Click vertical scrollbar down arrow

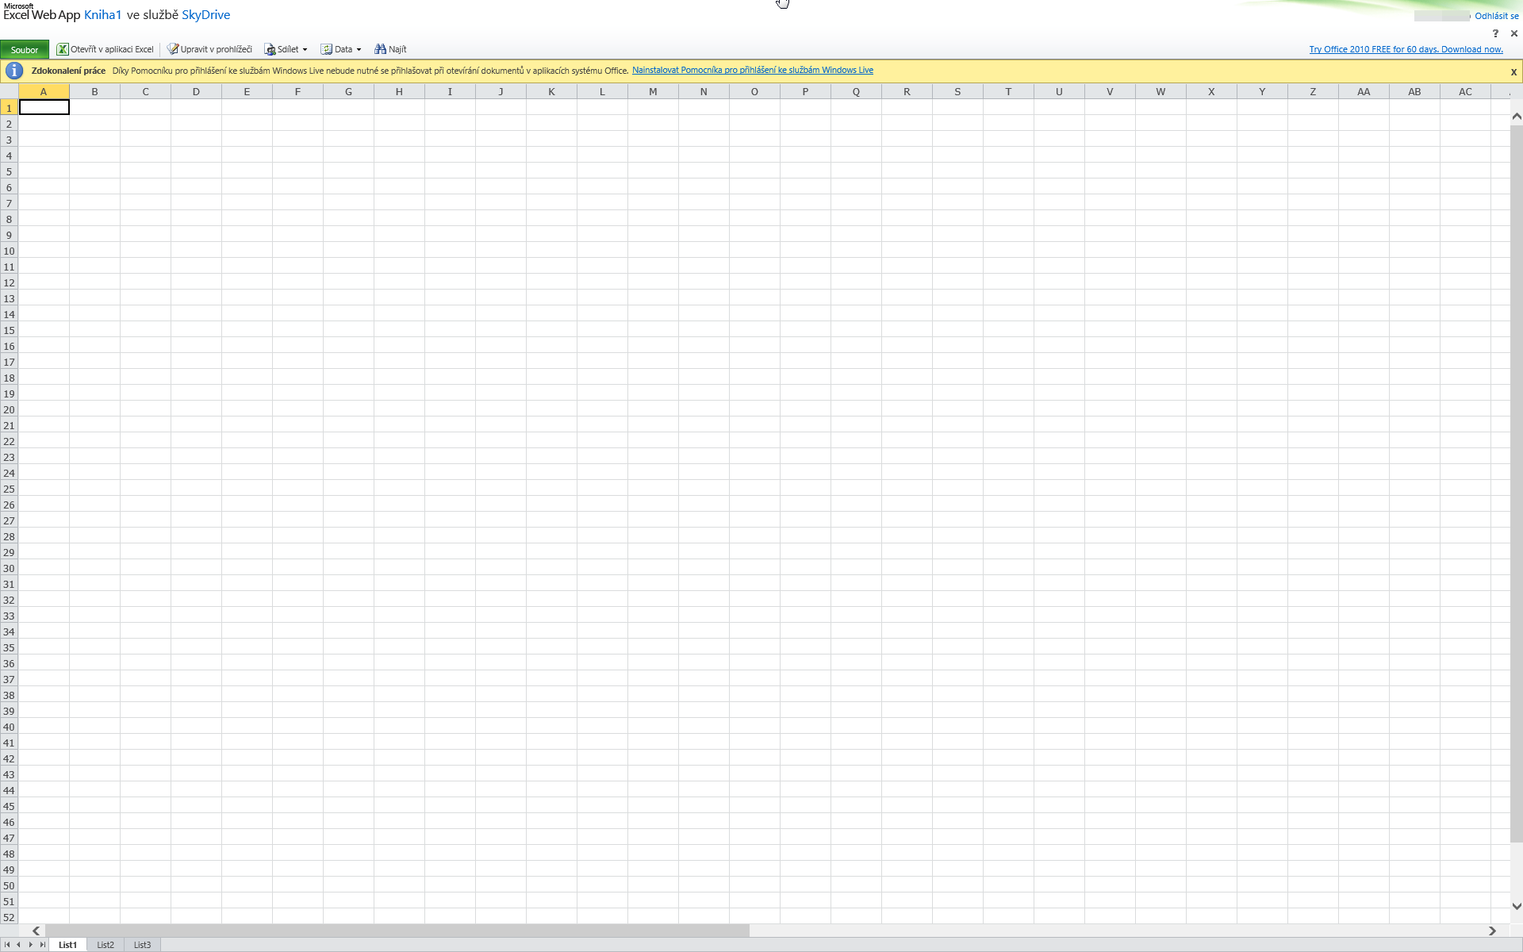[1517, 906]
